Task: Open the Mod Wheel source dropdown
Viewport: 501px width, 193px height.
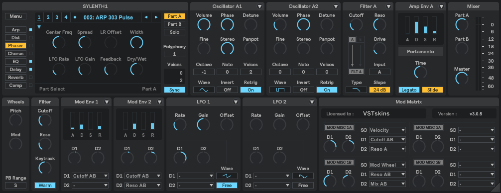Action: click(387, 165)
